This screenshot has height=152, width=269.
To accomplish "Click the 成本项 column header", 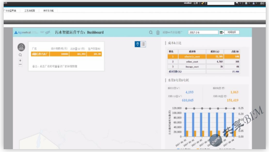I will pos(192,51).
